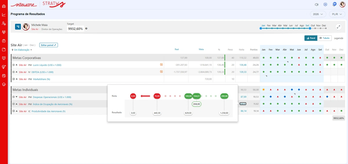348x164 pixels.
Task: Click the 9932,60% Target value box
Action: 76,29
